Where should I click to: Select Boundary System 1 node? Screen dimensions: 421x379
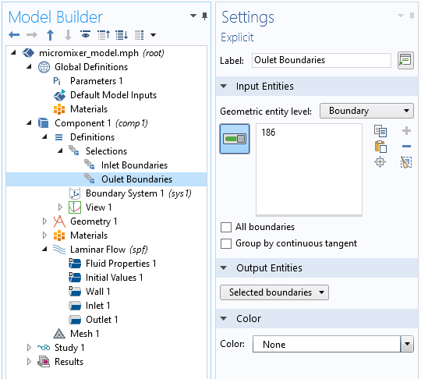click(x=138, y=193)
